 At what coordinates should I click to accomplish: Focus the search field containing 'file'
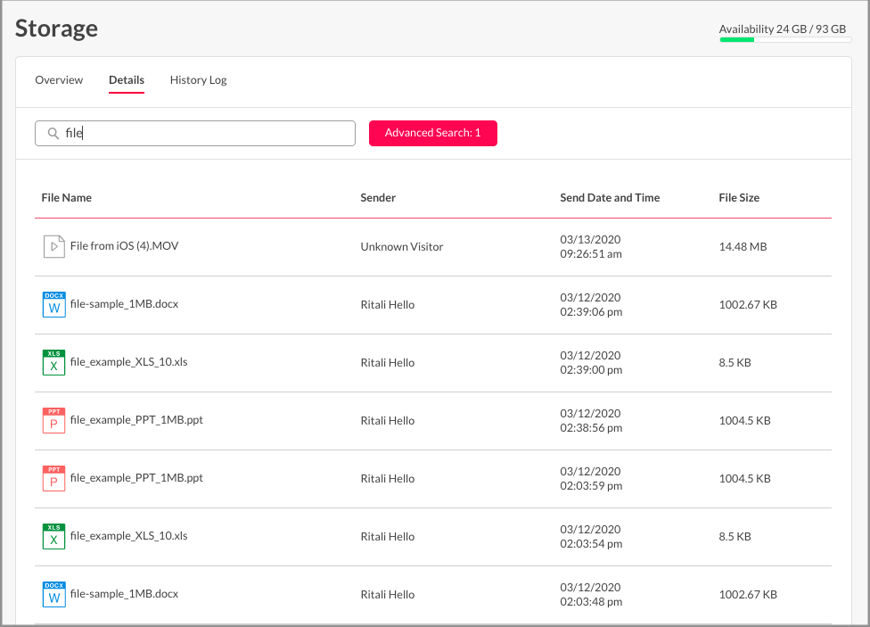click(x=194, y=133)
